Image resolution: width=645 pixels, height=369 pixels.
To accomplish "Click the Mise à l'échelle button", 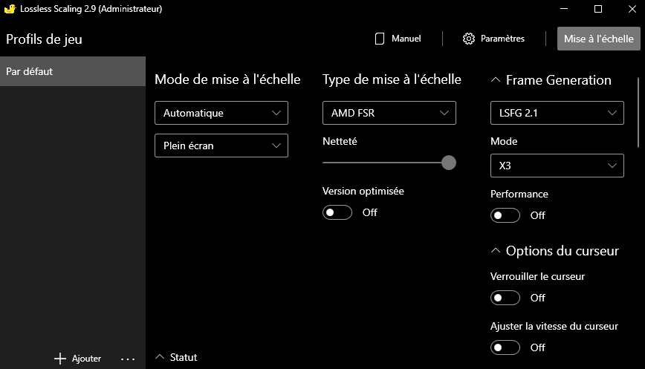I will (598, 39).
